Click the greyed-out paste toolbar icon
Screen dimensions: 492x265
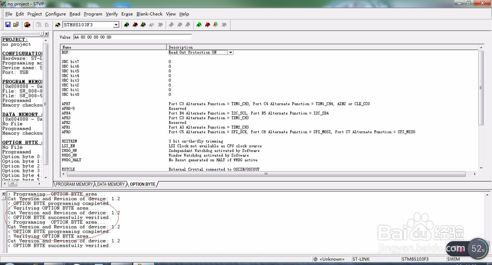click(x=47, y=25)
